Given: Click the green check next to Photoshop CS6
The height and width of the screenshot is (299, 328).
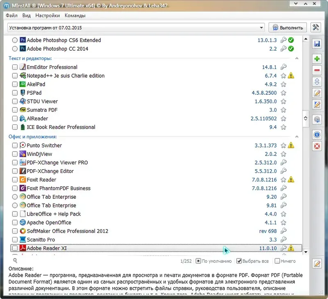Looking at the screenshot, I should pyautogui.click(x=291, y=40).
